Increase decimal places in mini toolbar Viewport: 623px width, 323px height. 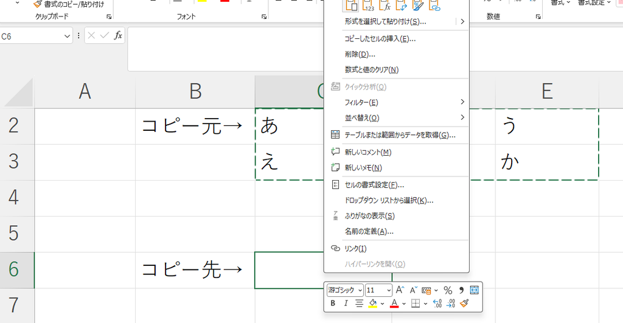click(x=437, y=304)
